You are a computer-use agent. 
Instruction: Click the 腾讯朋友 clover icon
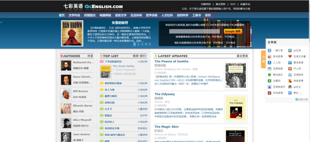pyautogui.click(x=269, y=75)
